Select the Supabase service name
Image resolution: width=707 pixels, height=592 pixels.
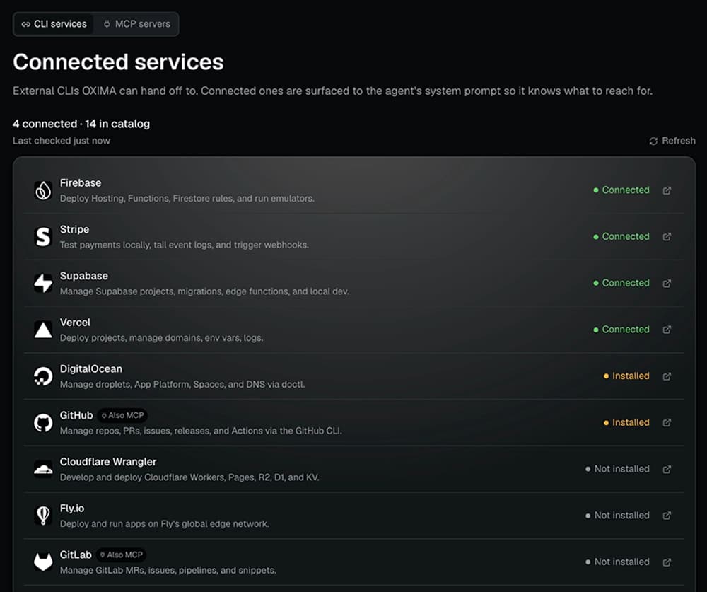click(x=84, y=276)
